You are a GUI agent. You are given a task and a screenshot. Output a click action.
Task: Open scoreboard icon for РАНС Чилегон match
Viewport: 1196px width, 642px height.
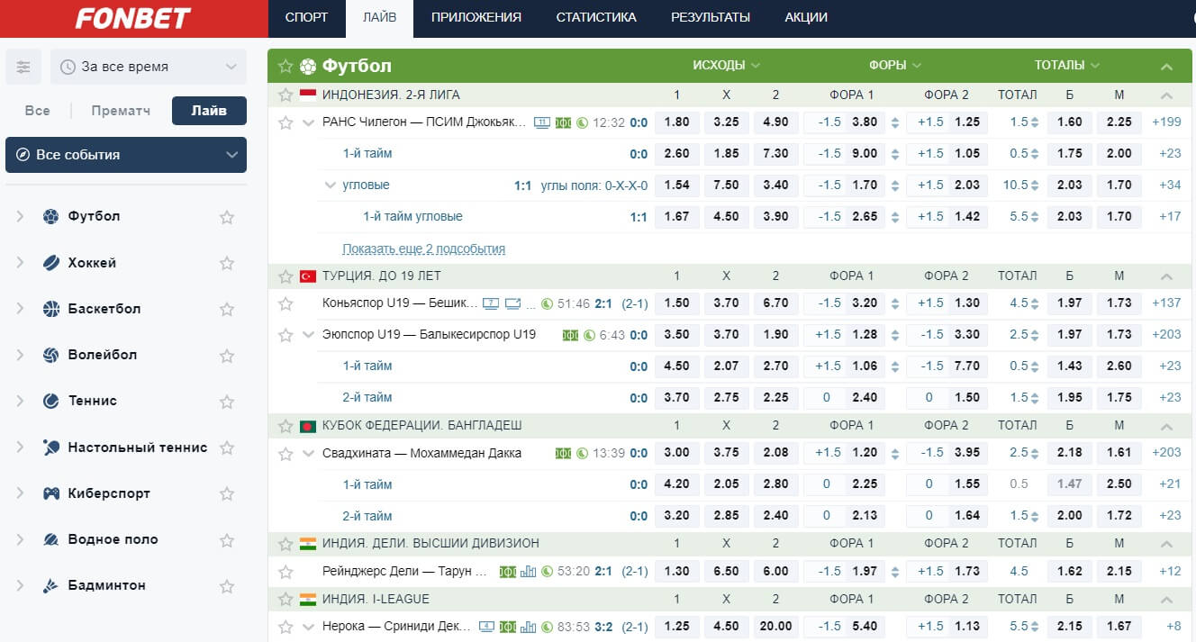[542, 122]
